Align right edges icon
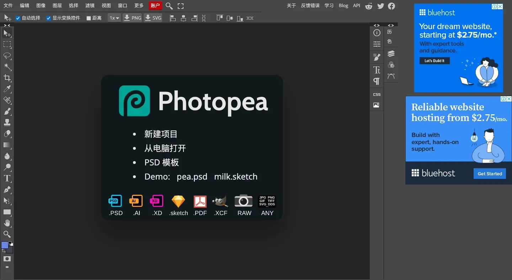The height and width of the screenshot is (280, 512). coord(194,18)
